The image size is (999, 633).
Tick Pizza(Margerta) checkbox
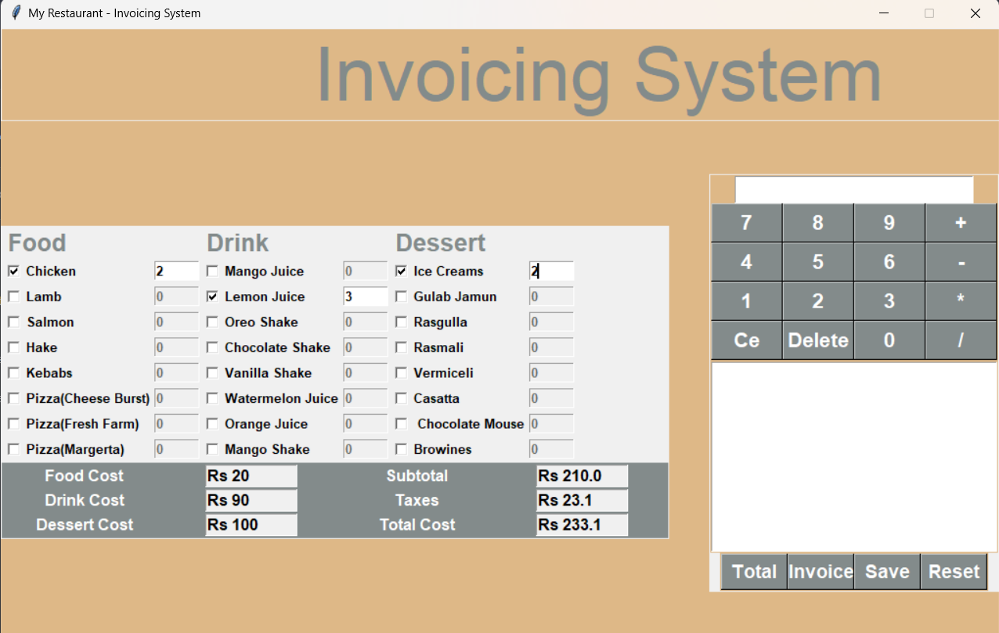13,449
